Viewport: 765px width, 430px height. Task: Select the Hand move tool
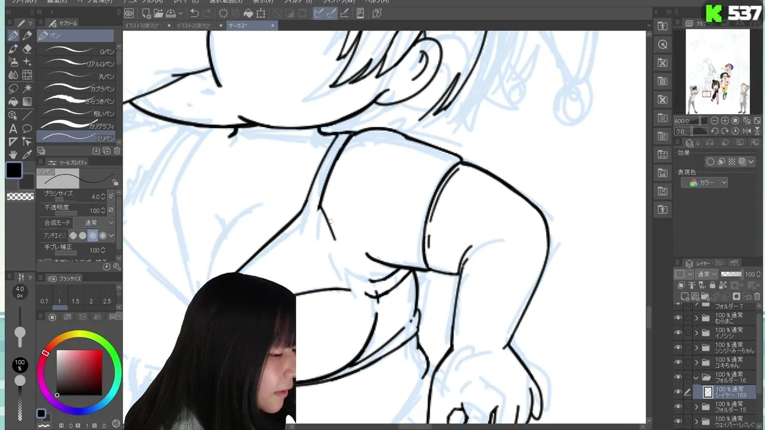tap(13, 155)
